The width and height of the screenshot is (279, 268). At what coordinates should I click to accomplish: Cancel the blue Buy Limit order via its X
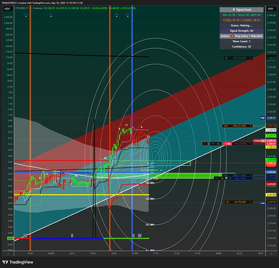pyautogui.click(x=251, y=178)
